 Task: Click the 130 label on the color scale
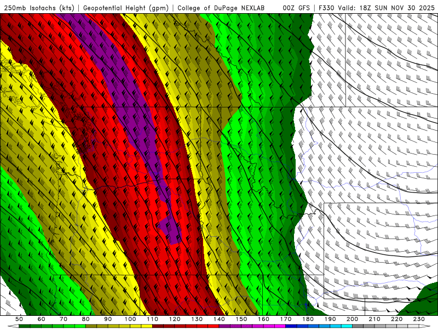[197, 319]
